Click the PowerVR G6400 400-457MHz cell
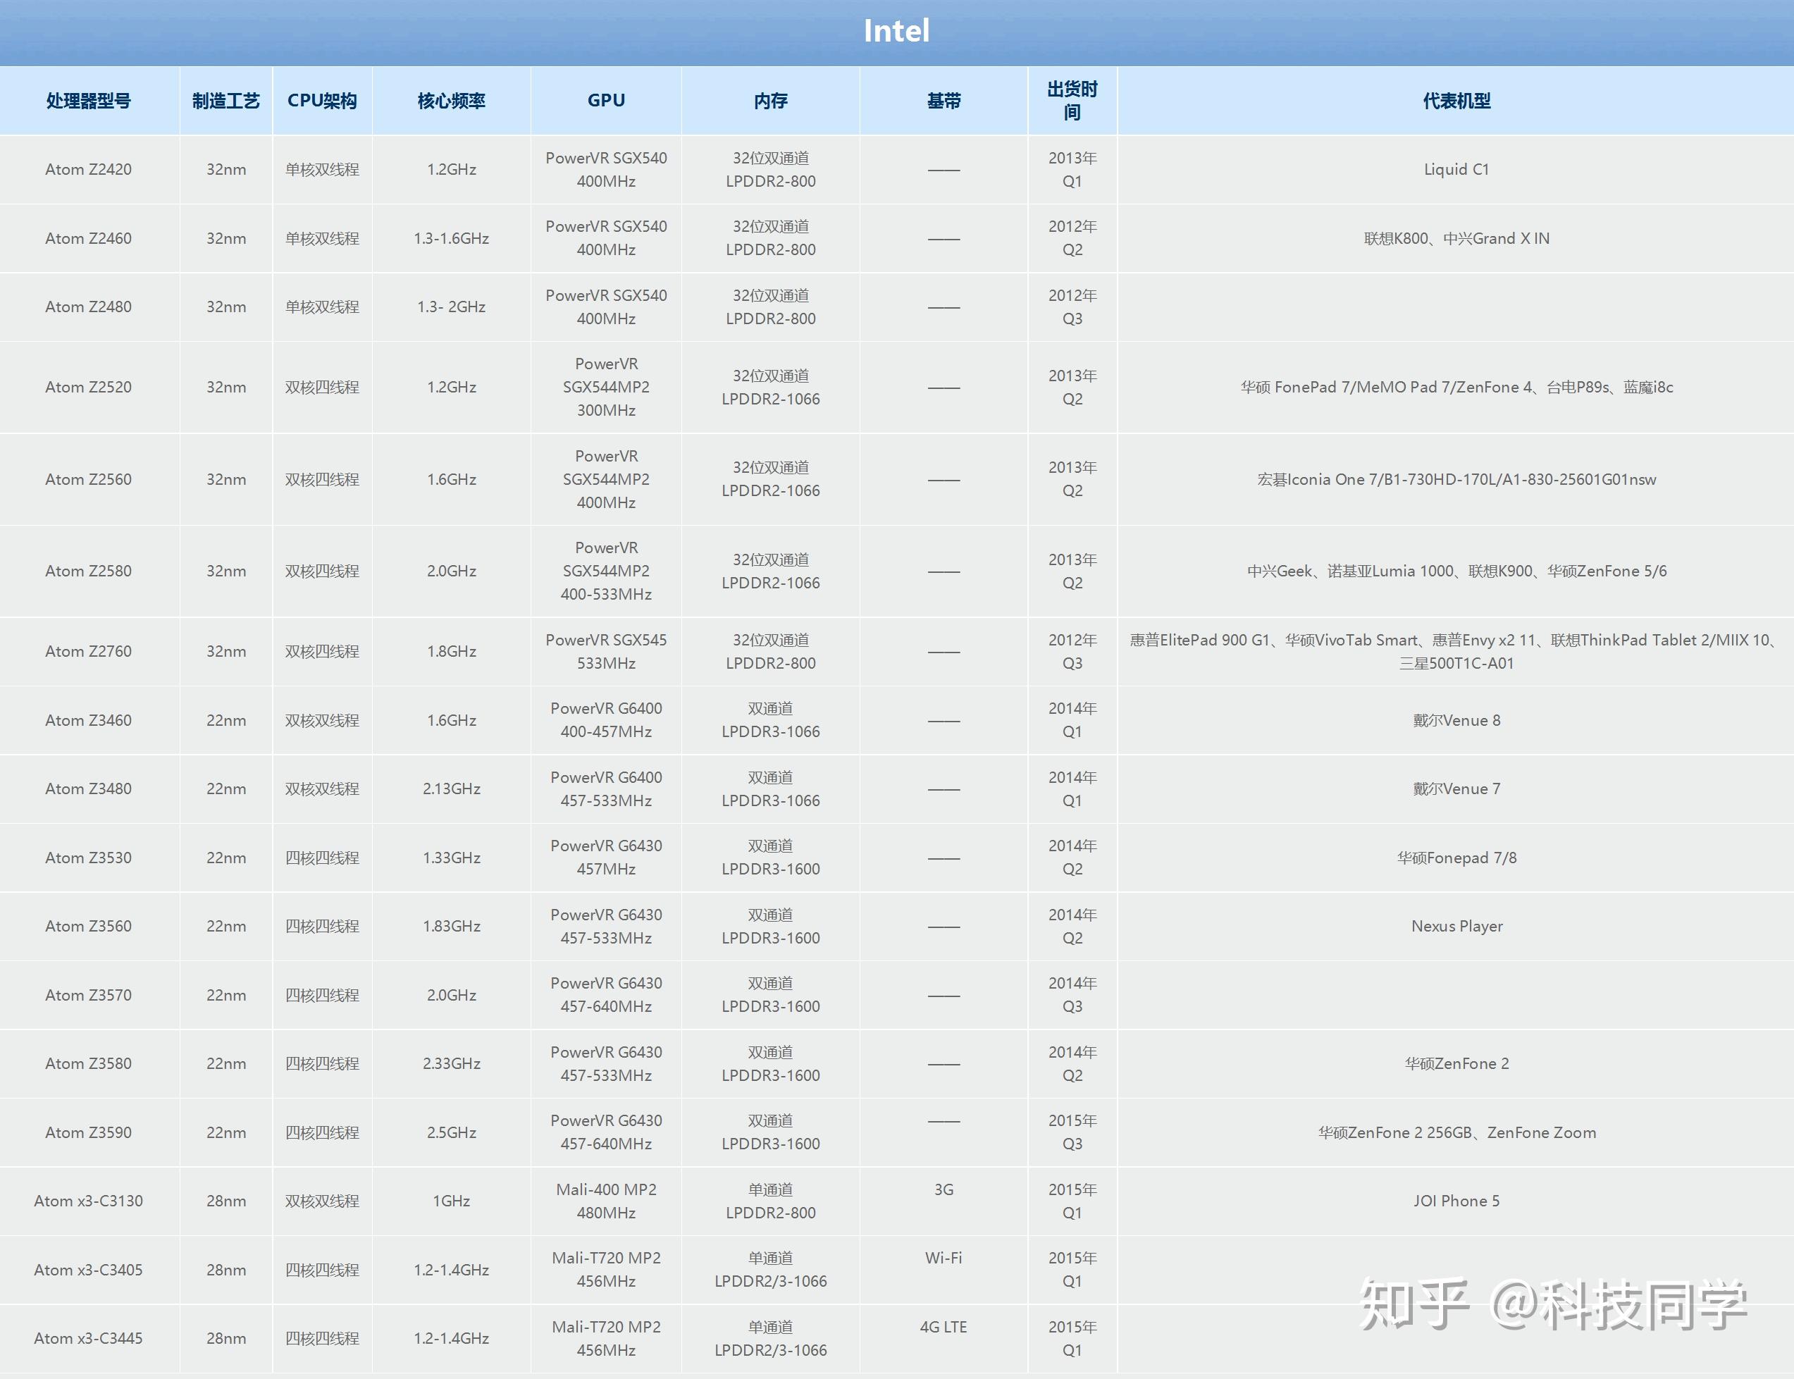 (x=606, y=721)
